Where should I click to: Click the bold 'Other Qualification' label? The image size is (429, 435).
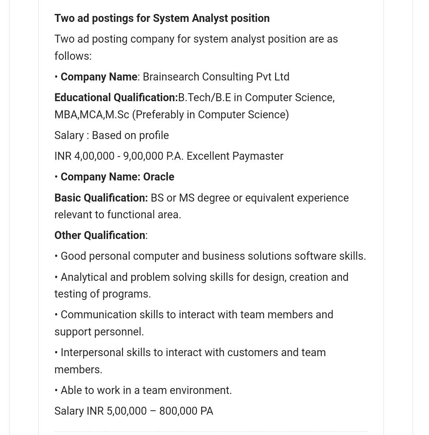pyautogui.click(x=100, y=235)
